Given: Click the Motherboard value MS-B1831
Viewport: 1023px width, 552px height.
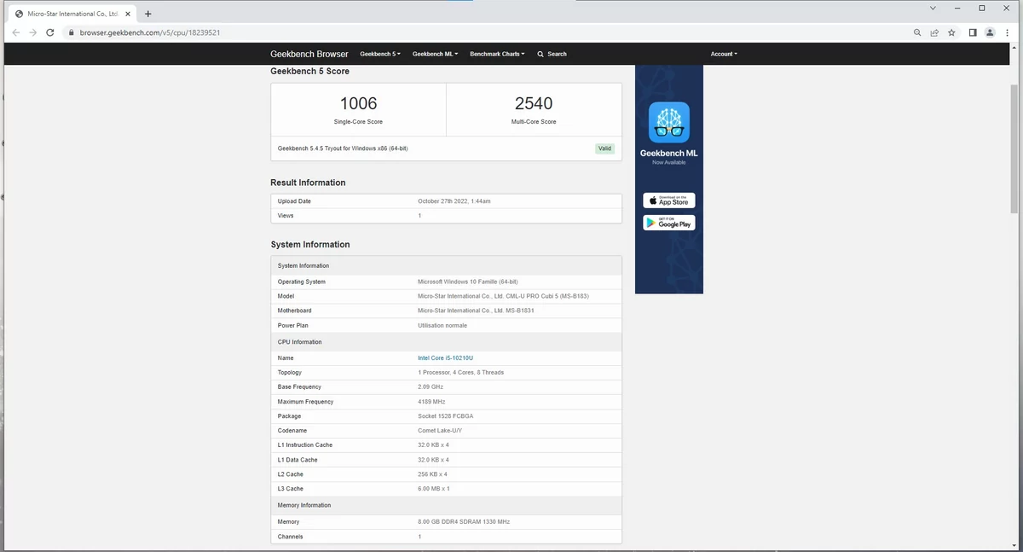Looking at the screenshot, I should (x=476, y=311).
